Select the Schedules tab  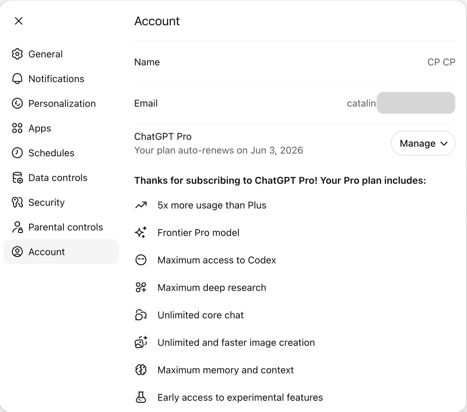[61, 153]
